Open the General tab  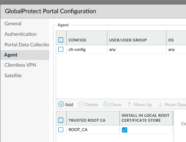(x=13, y=24)
